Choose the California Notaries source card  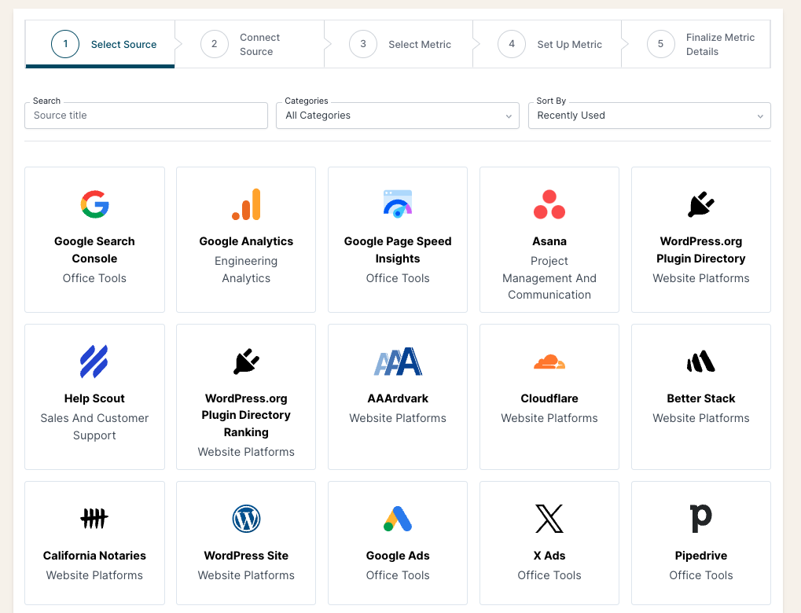(x=94, y=542)
